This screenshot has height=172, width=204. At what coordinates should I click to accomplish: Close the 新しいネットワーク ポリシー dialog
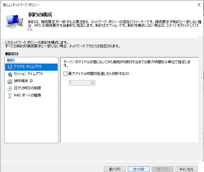[199, 5]
